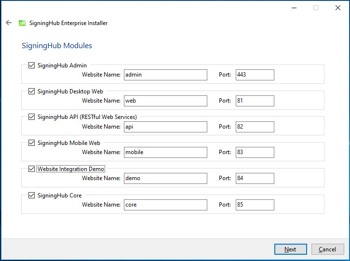350x261 pixels.
Task: Click the SigningHub Mobile Web label
Action: pos(69,143)
